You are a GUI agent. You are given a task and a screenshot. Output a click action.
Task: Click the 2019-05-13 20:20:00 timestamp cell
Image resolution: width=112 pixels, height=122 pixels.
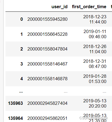[x=95, y=103]
